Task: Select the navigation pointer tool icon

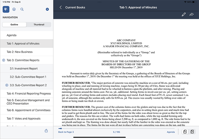Action: (x=6, y=9)
